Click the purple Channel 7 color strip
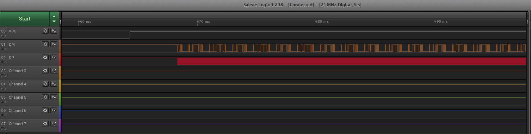Viewport: 531px width, 134px height. 60,125
